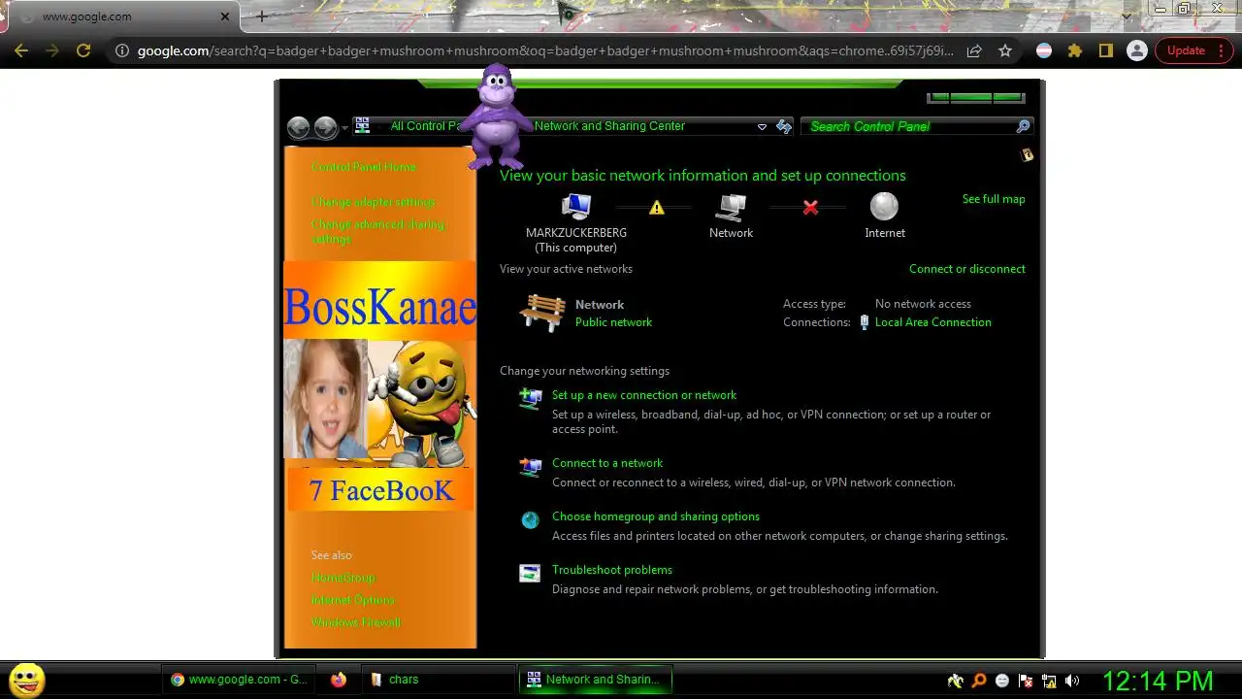
Task: Open HomeGroup under See also
Action: 343,578
